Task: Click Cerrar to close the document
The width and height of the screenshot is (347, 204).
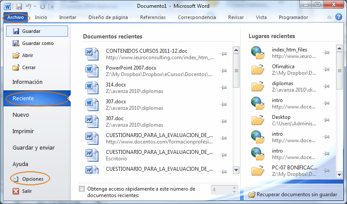Action: (x=37, y=67)
